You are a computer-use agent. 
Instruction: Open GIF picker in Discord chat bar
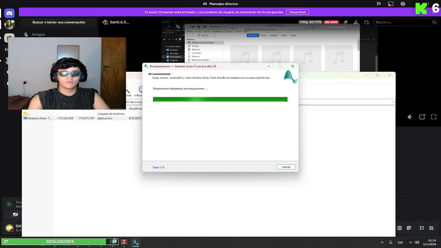(400, 228)
